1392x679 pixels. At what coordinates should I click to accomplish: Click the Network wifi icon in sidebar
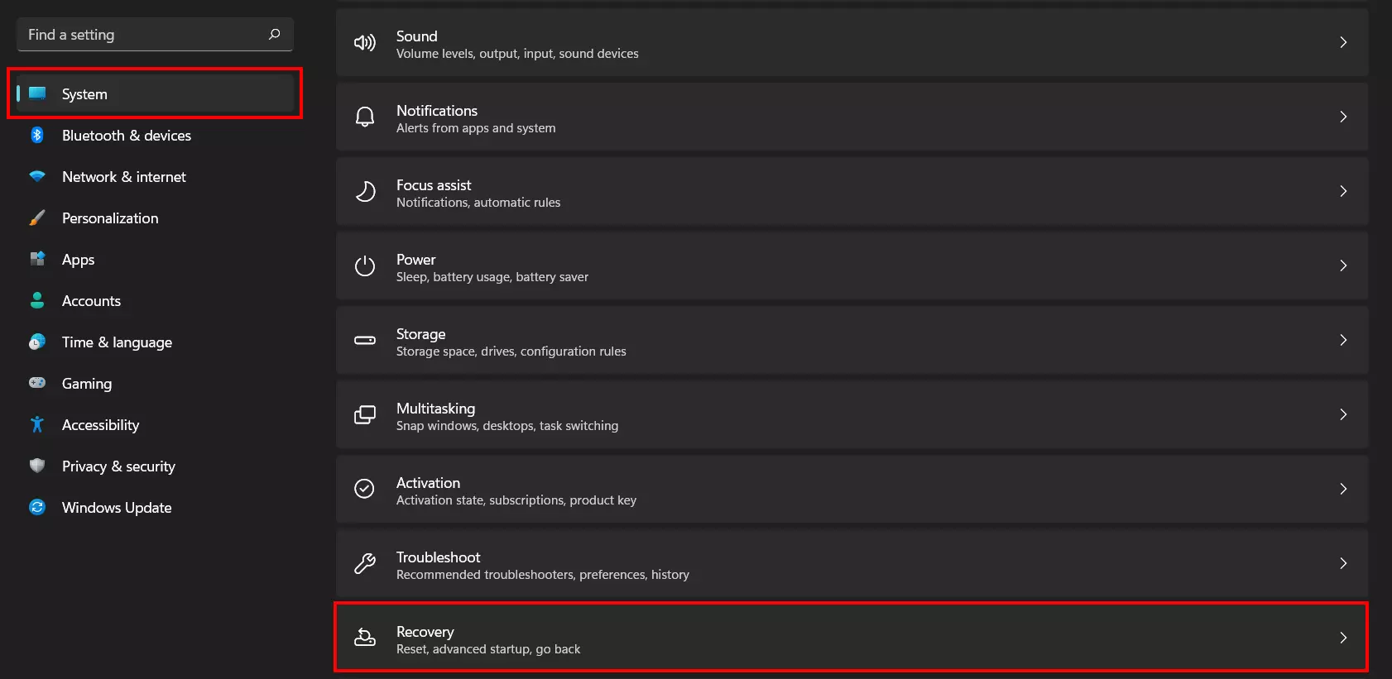coord(37,176)
